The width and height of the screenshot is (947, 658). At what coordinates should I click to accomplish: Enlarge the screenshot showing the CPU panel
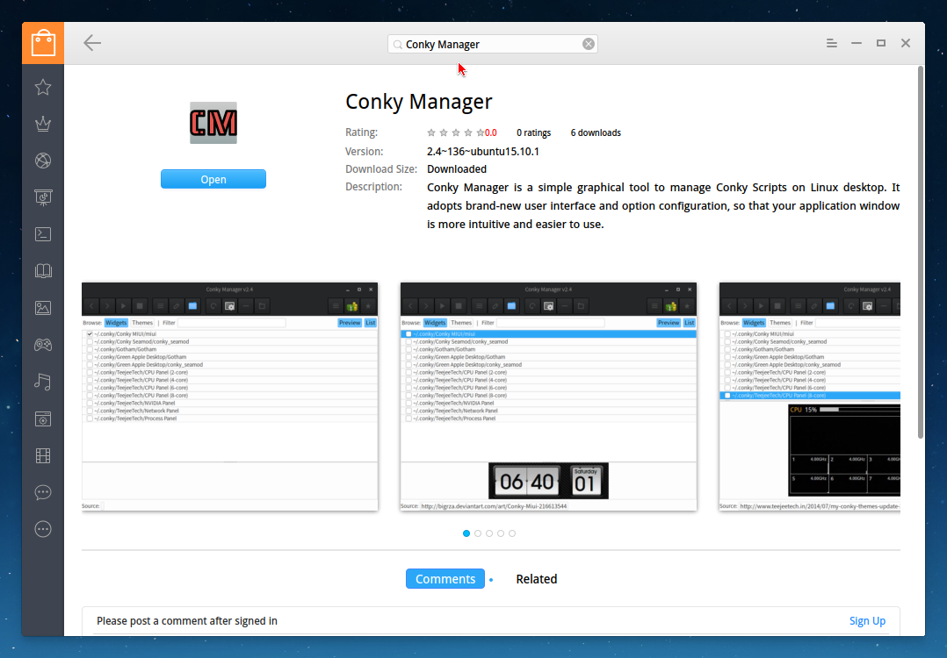tap(809, 397)
